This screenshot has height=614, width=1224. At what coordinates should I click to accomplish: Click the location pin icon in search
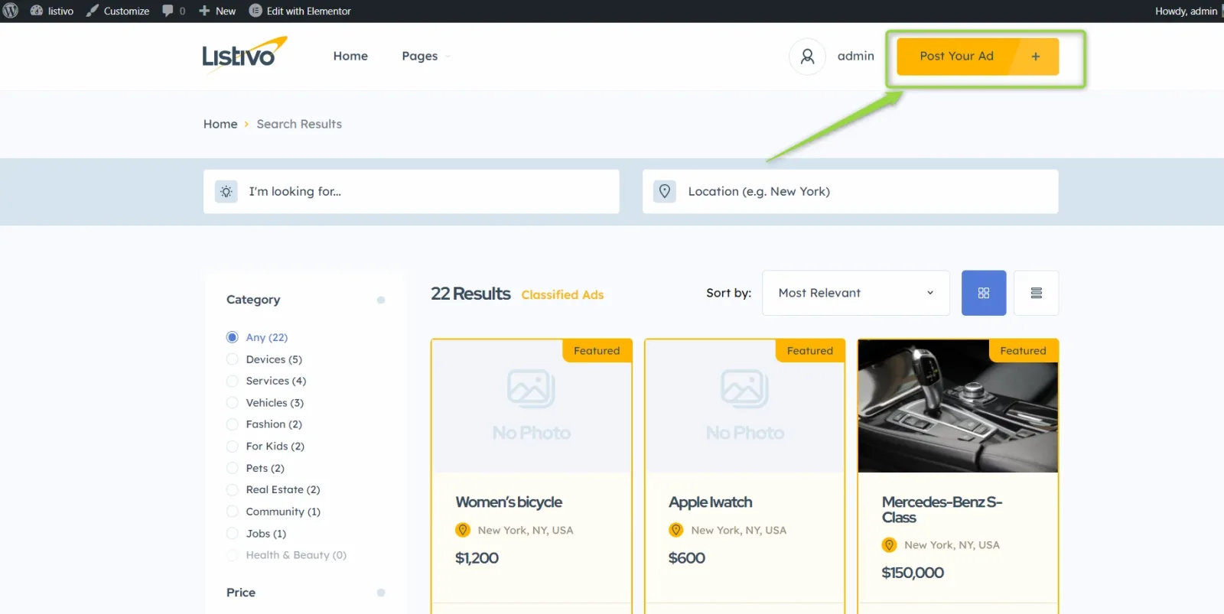665,191
